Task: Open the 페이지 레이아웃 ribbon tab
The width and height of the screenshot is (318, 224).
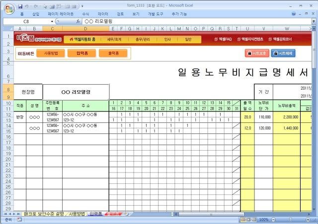Action: click(61, 14)
